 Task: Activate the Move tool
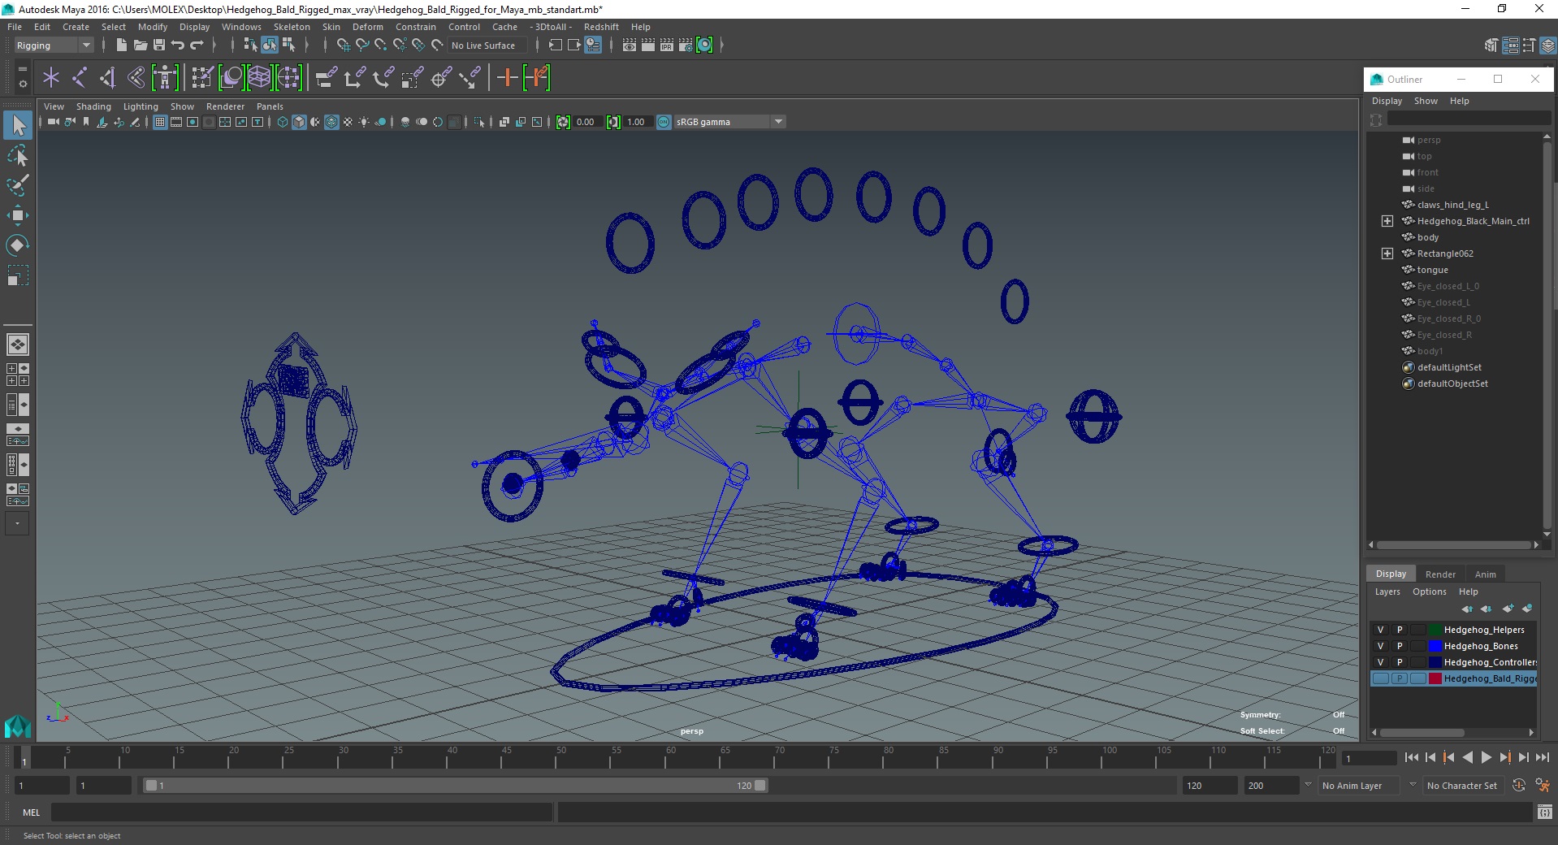[x=18, y=215]
